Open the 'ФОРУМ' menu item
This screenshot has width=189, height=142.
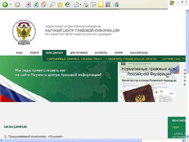[x=118, y=53]
